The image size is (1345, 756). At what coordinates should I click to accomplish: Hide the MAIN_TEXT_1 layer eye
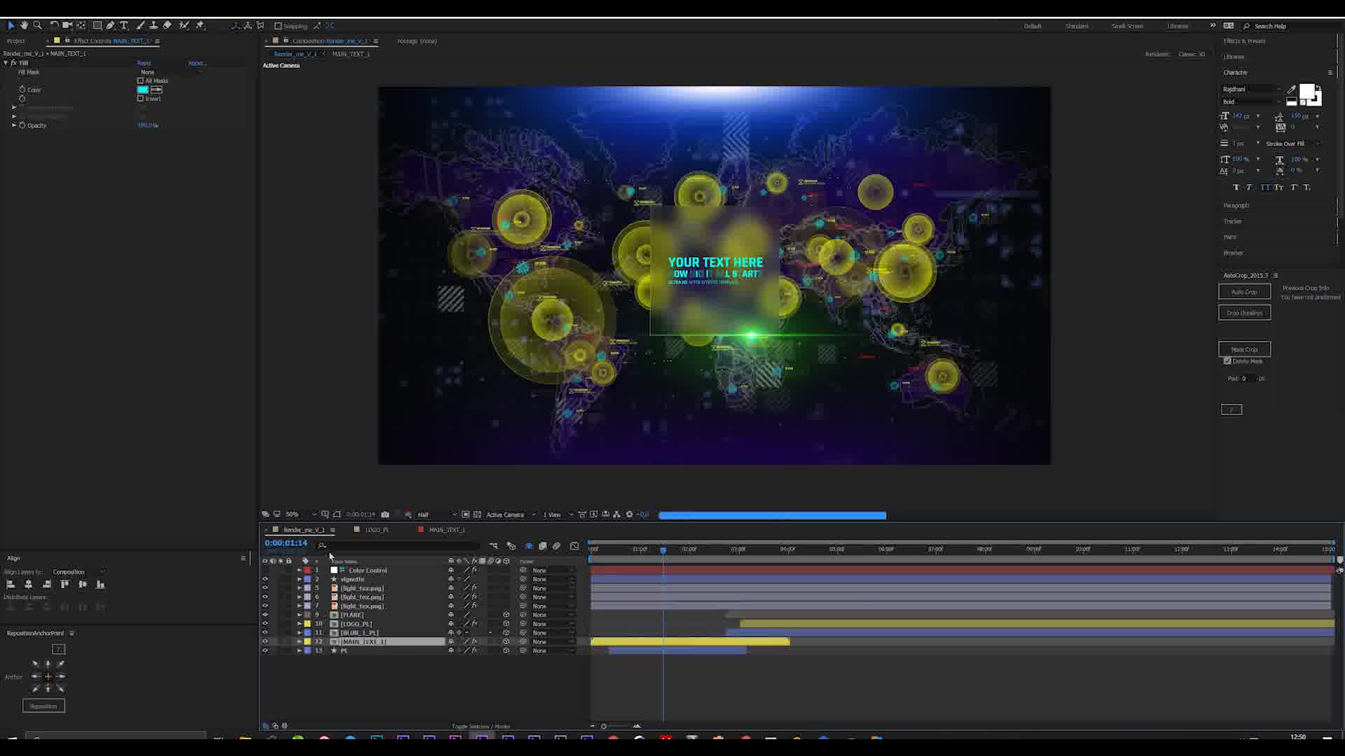[x=265, y=642]
